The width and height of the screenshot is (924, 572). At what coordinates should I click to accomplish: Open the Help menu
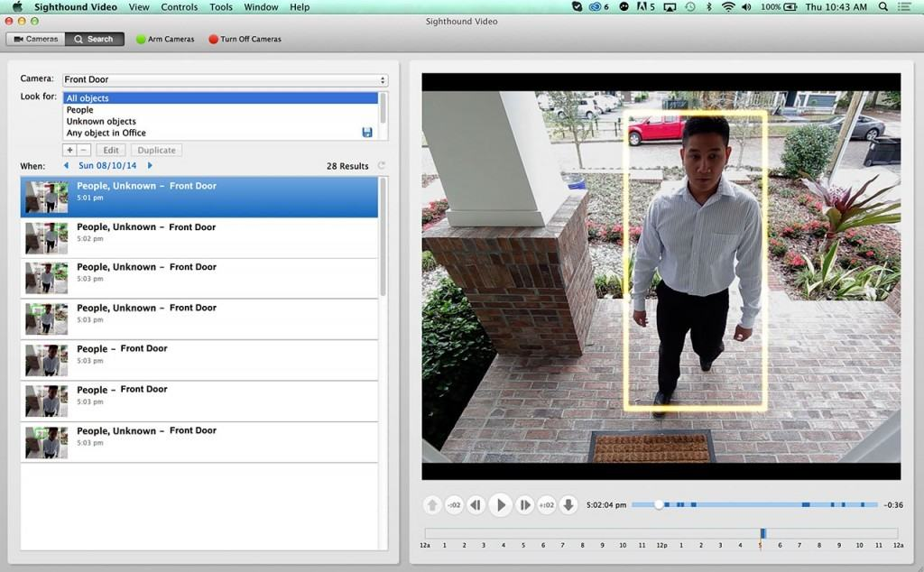300,7
